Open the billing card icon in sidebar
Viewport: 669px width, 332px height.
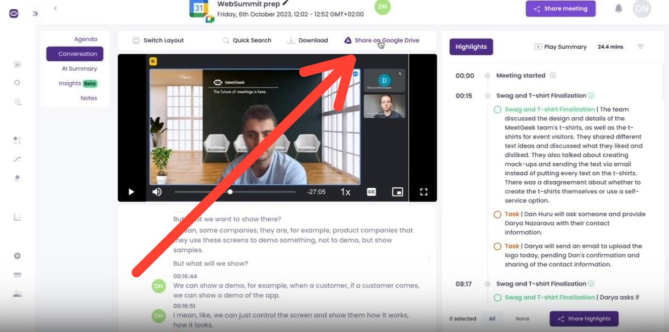(x=17, y=274)
